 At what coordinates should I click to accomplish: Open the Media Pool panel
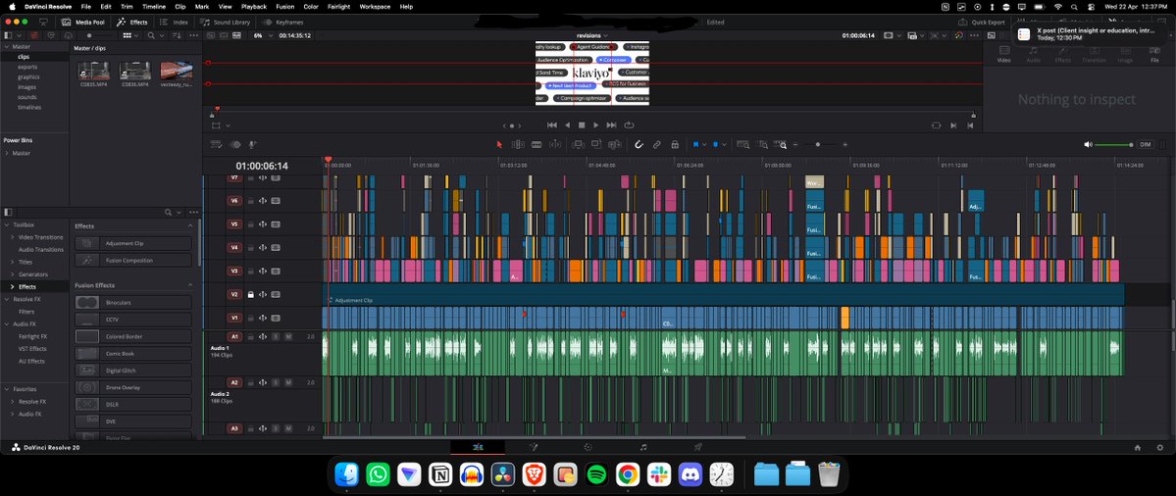point(84,23)
